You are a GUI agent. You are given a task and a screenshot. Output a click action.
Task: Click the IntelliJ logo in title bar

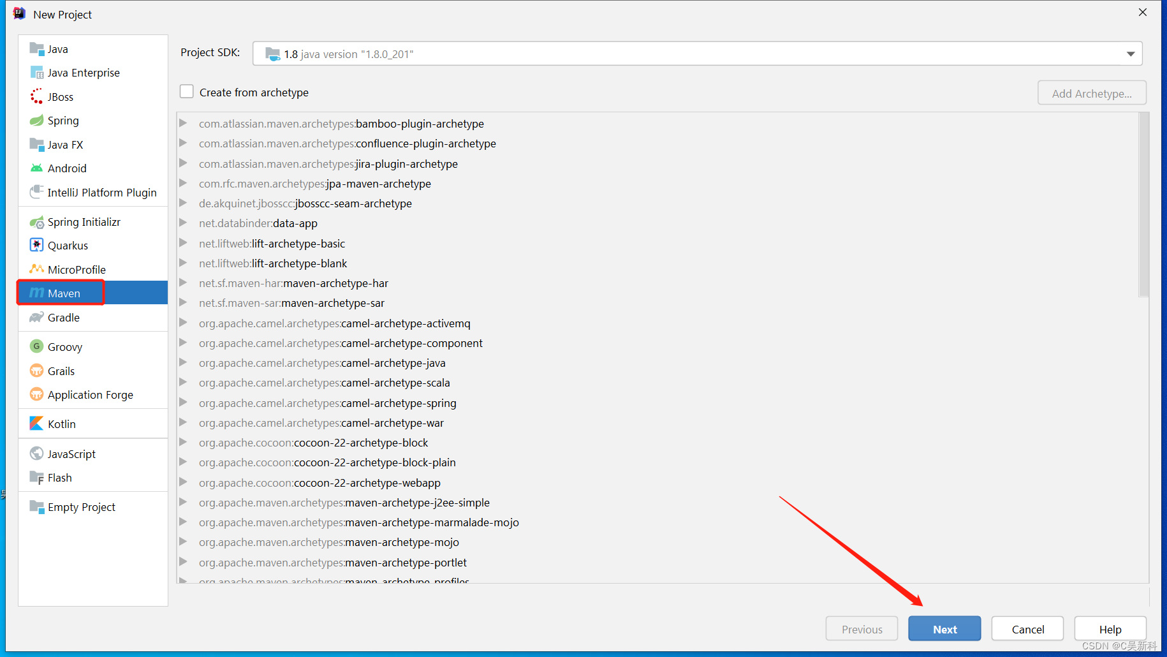pos(19,13)
